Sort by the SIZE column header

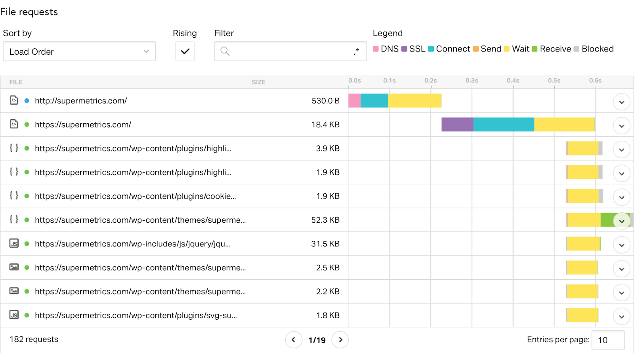(x=258, y=82)
